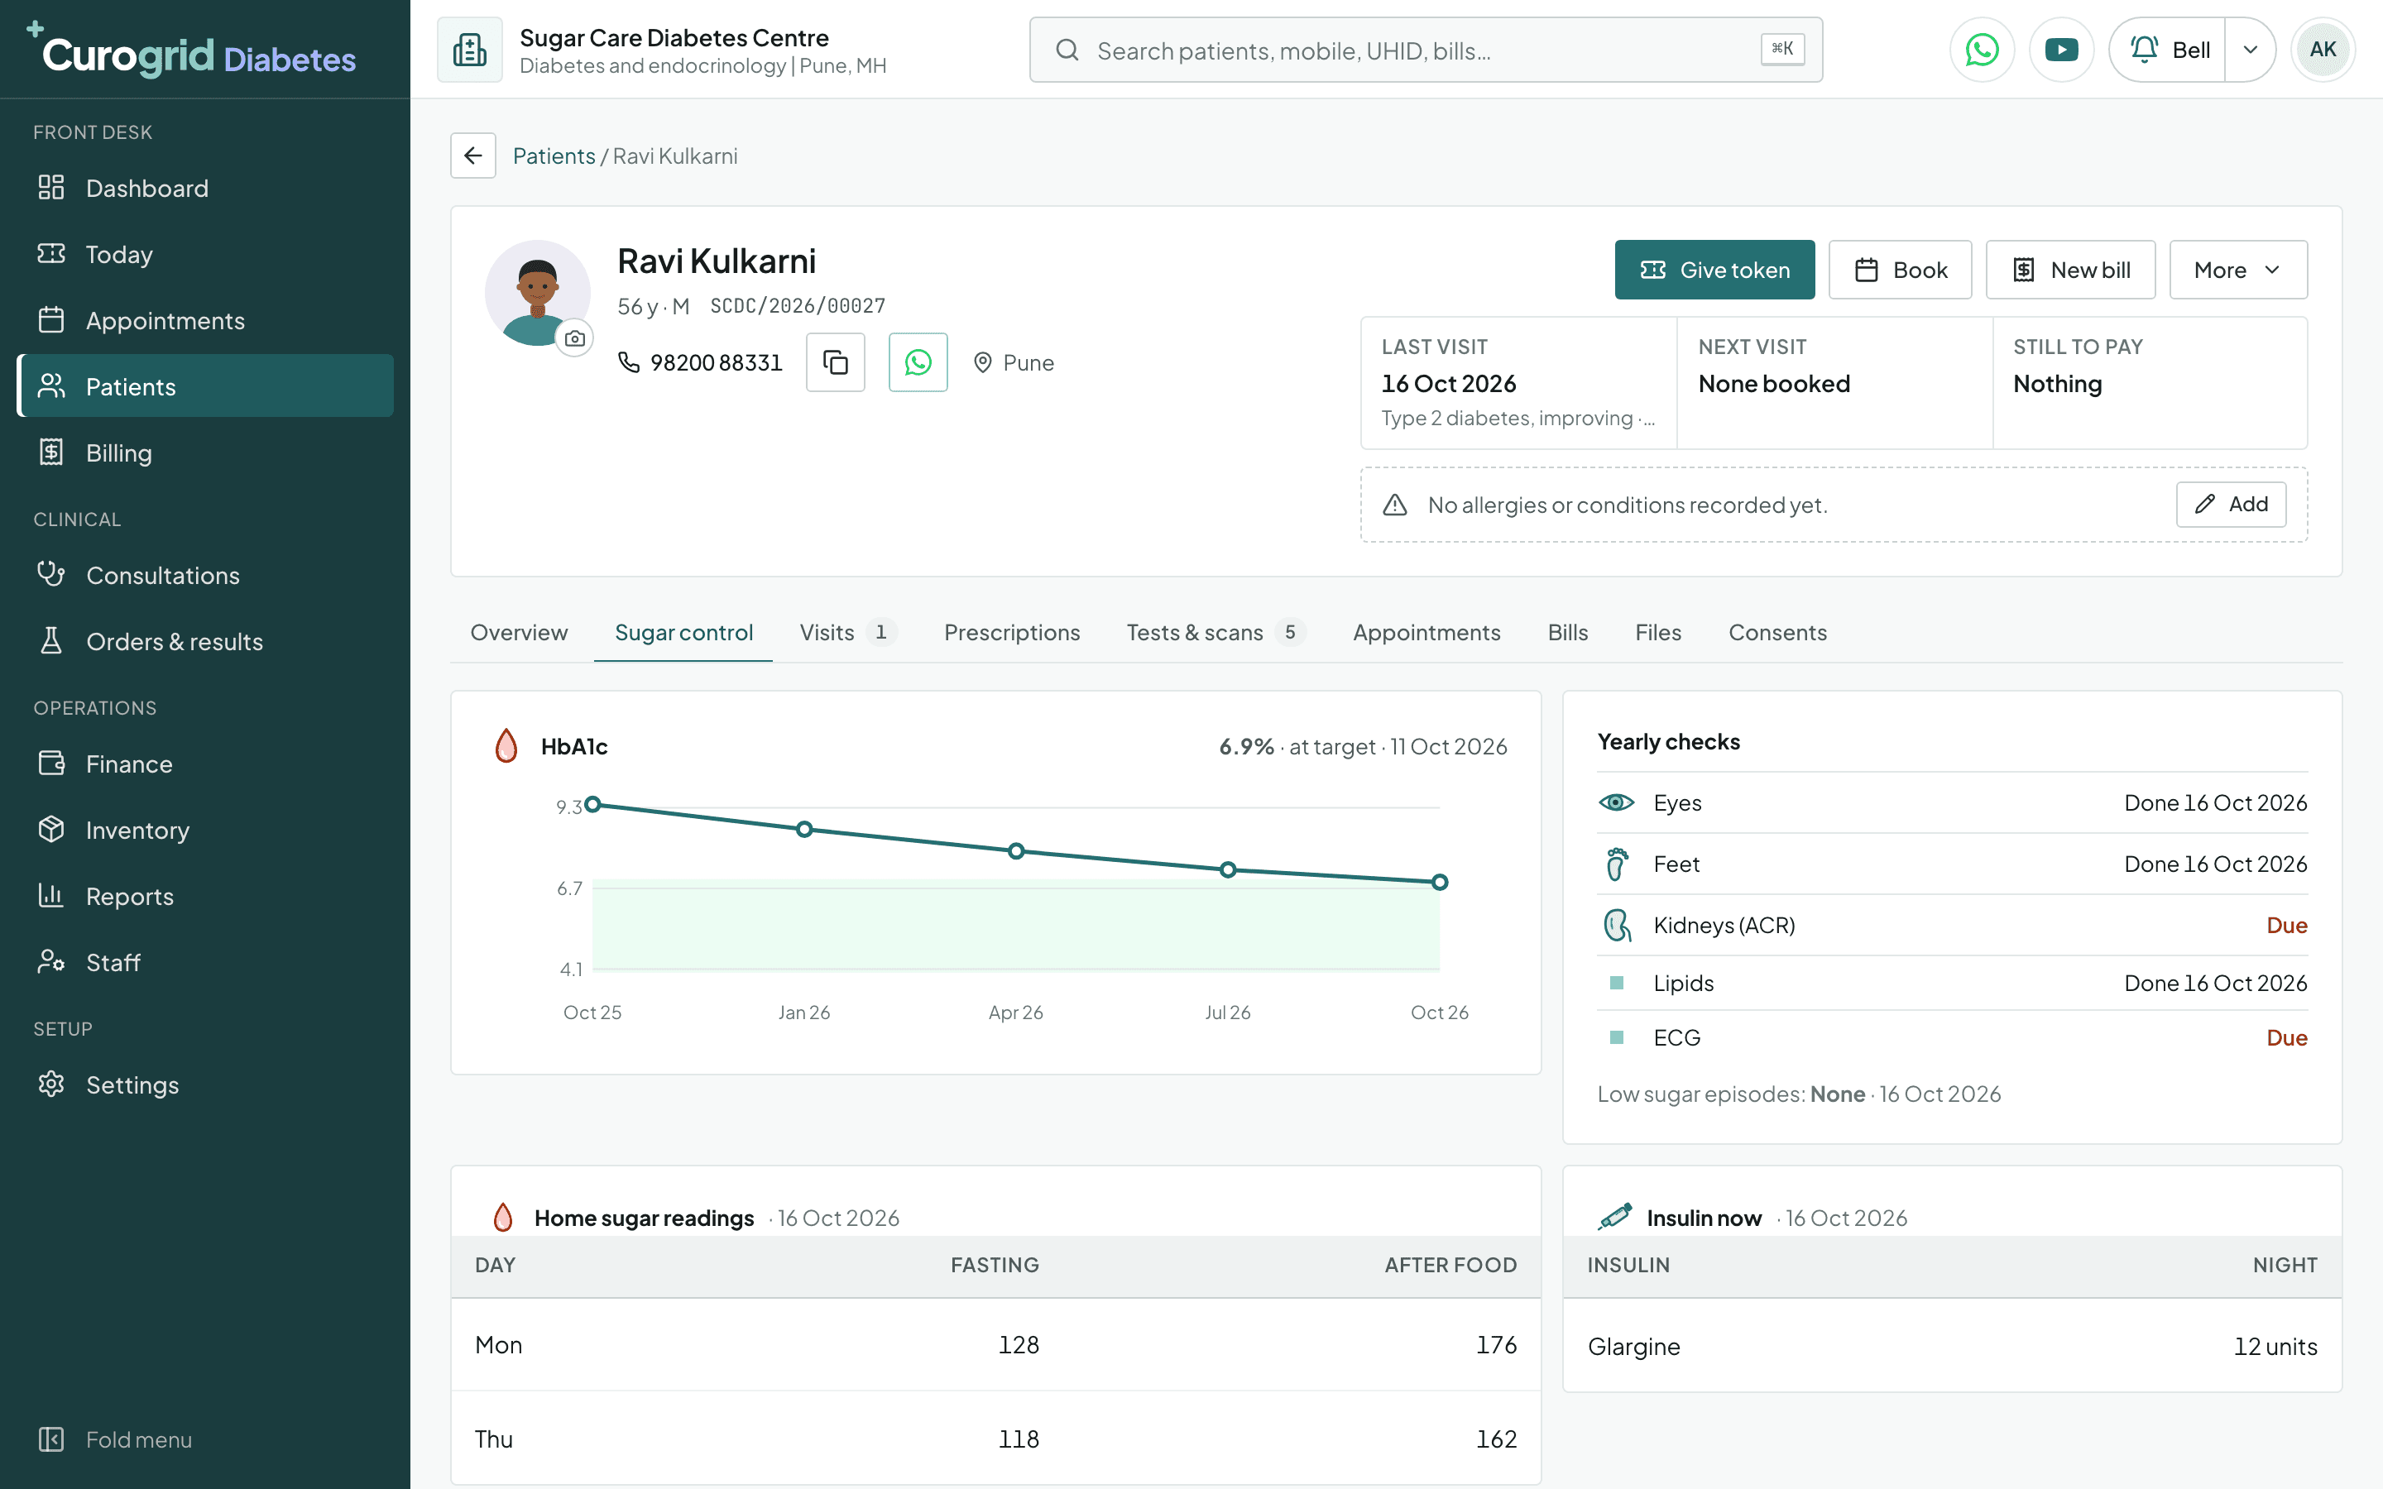
Task: Expand the More actions dropdown
Action: [x=2237, y=270]
